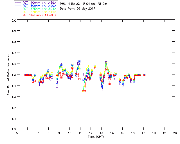Click the 1.2 y-axis label

click(x=14, y=108)
